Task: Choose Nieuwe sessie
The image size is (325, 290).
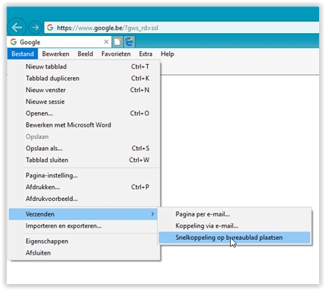Action: click(x=85, y=102)
